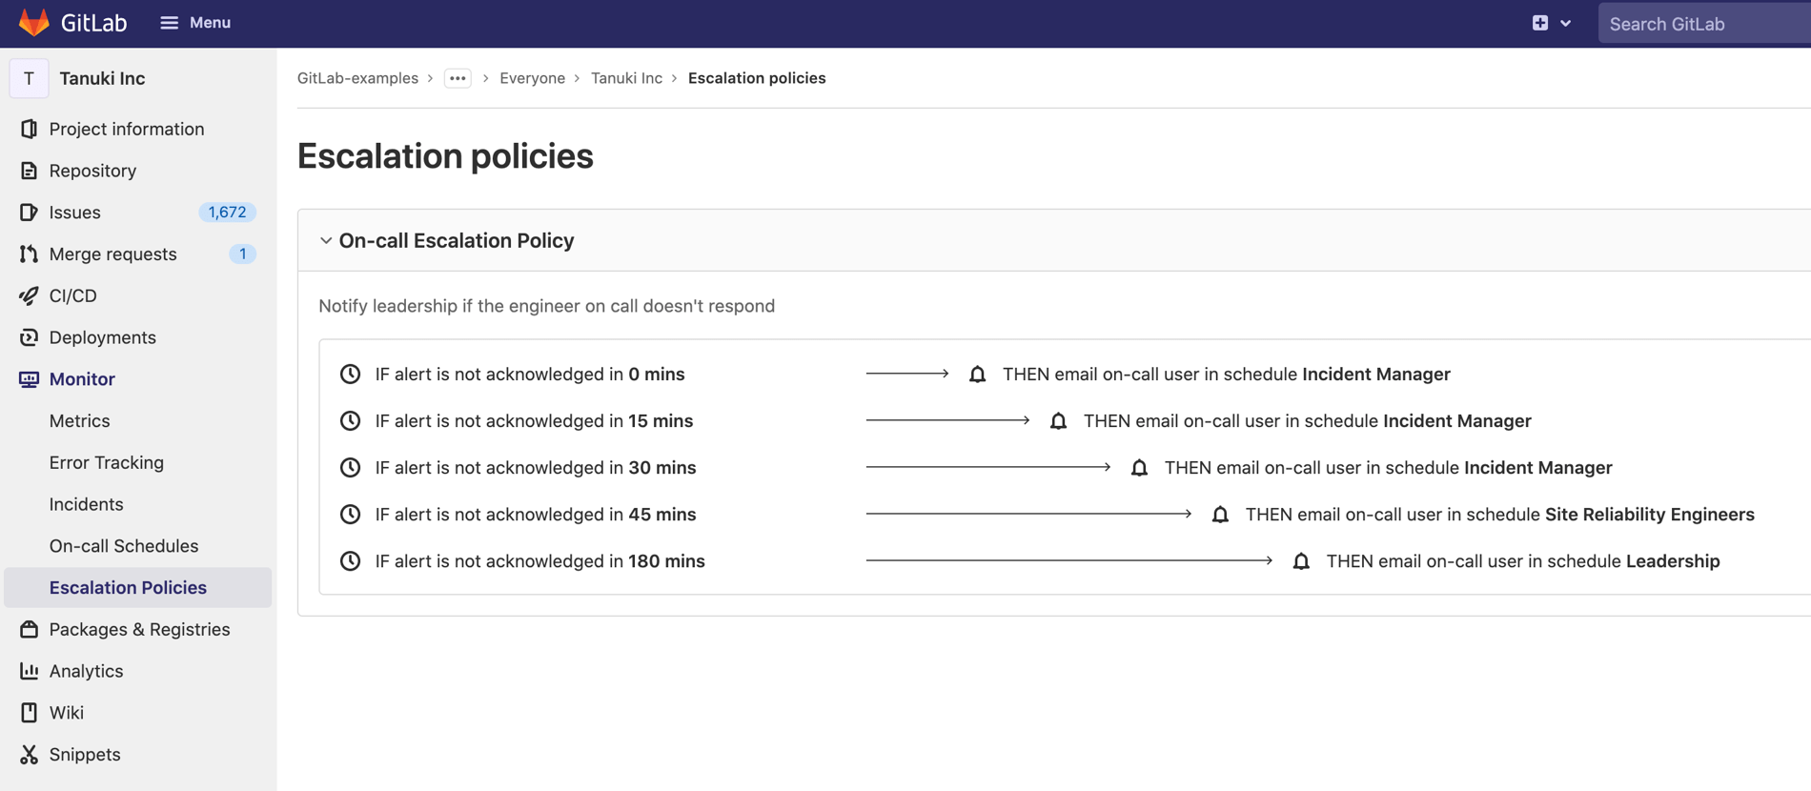Click the Deployments sidebar icon

[x=29, y=337]
